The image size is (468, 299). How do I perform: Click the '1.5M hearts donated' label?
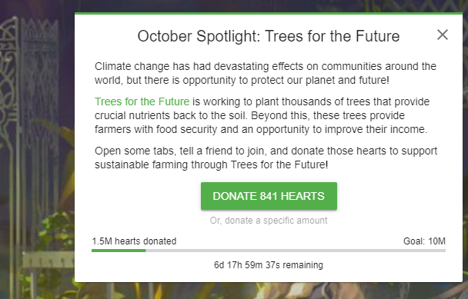click(134, 241)
